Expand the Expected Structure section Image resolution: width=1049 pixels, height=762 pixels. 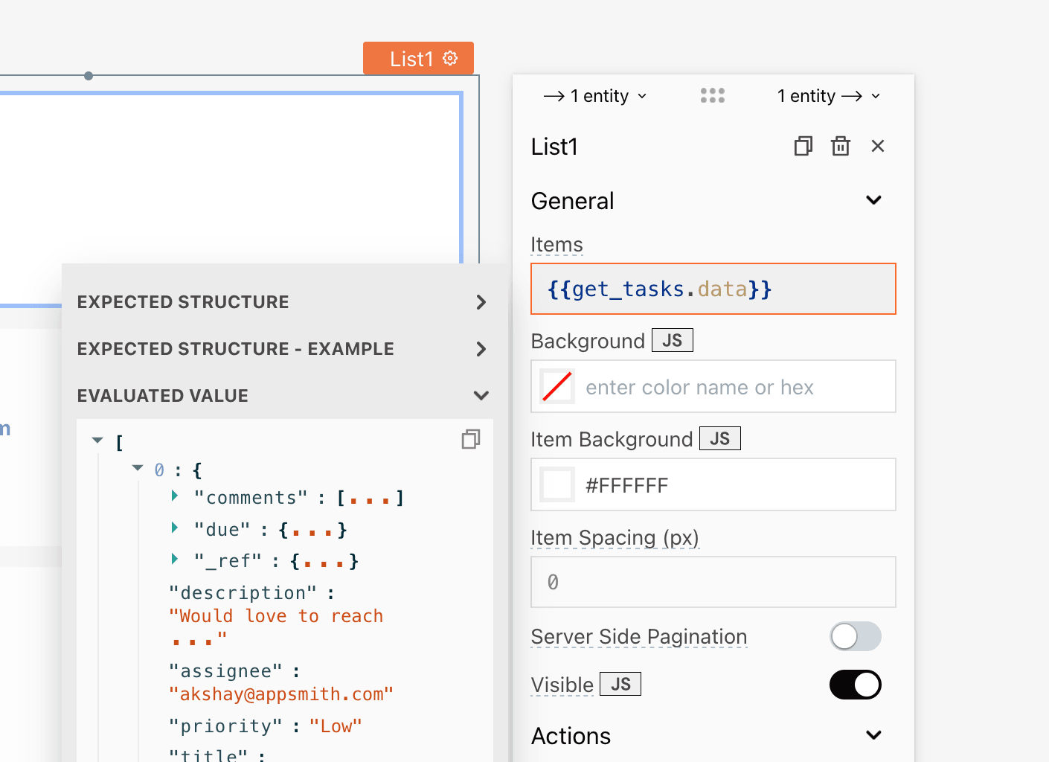tap(481, 302)
